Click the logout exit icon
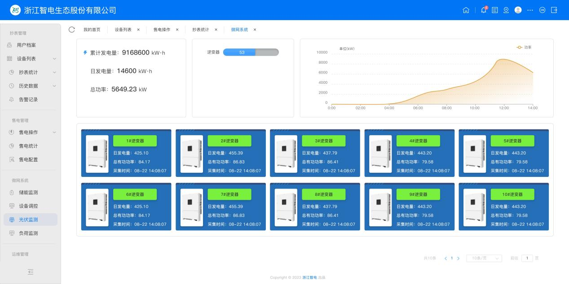The height and width of the screenshot is (284, 569). (554, 10)
